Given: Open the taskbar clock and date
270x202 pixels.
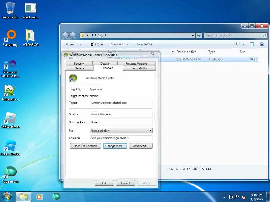Looking at the screenshot, I should (x=257, y=197).
